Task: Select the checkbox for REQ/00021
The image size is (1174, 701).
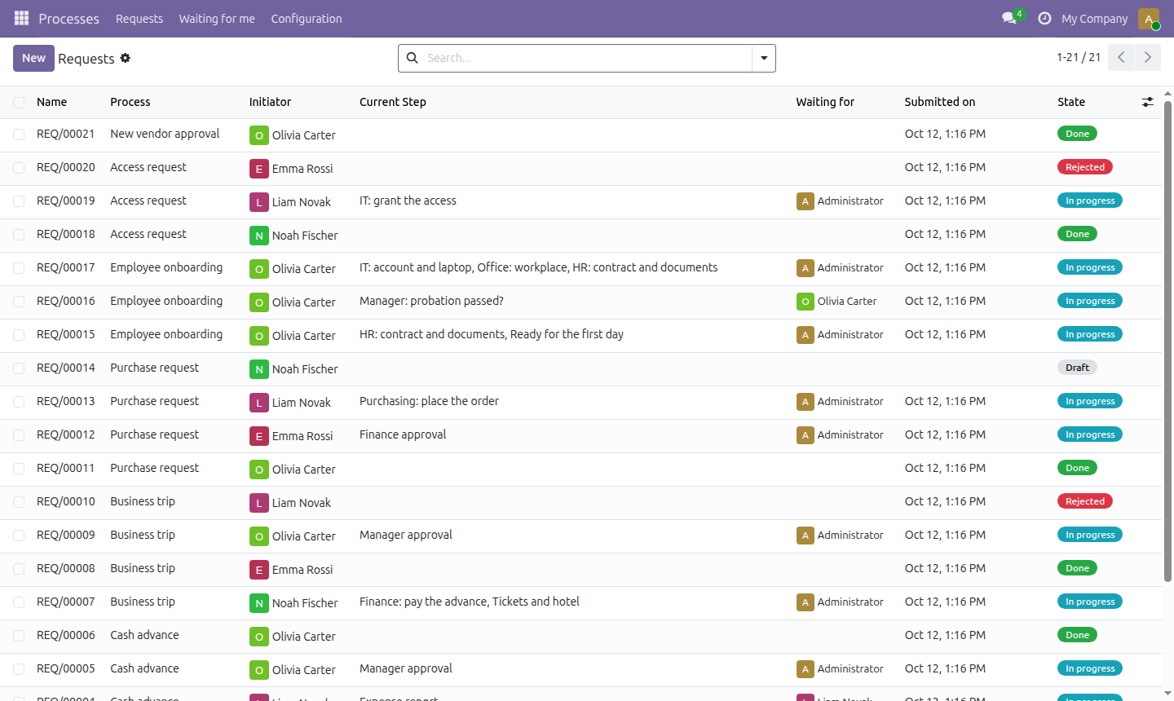Action: [x=19, y=134]
